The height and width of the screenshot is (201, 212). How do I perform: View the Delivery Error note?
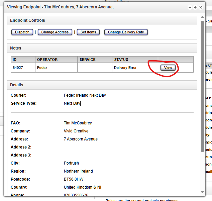click(168, 68)
